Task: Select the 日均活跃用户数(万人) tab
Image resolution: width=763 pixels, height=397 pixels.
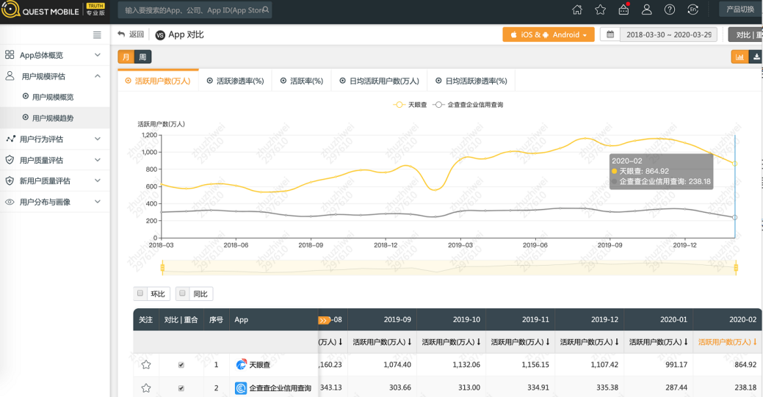Action: (x=379, y=81)
